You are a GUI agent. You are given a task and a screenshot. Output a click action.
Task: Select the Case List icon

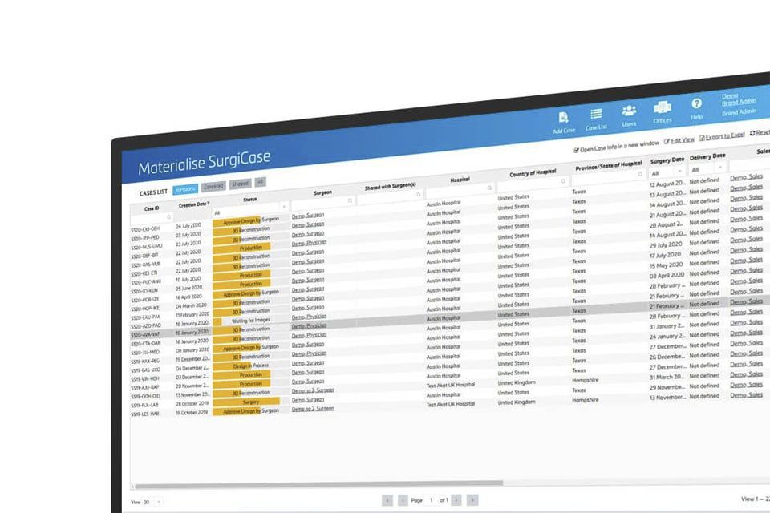click(x=597, y=114)
